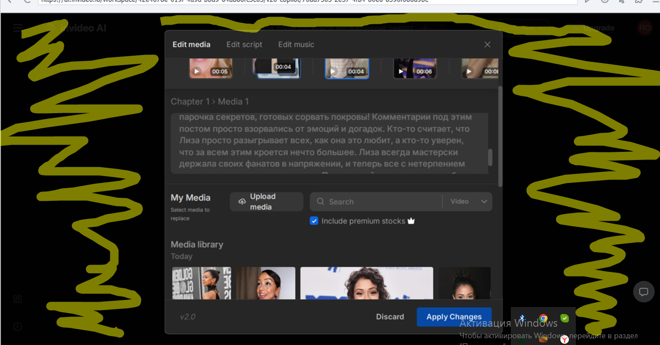
Task: Click the Apply Changes button
Action: 454,317
